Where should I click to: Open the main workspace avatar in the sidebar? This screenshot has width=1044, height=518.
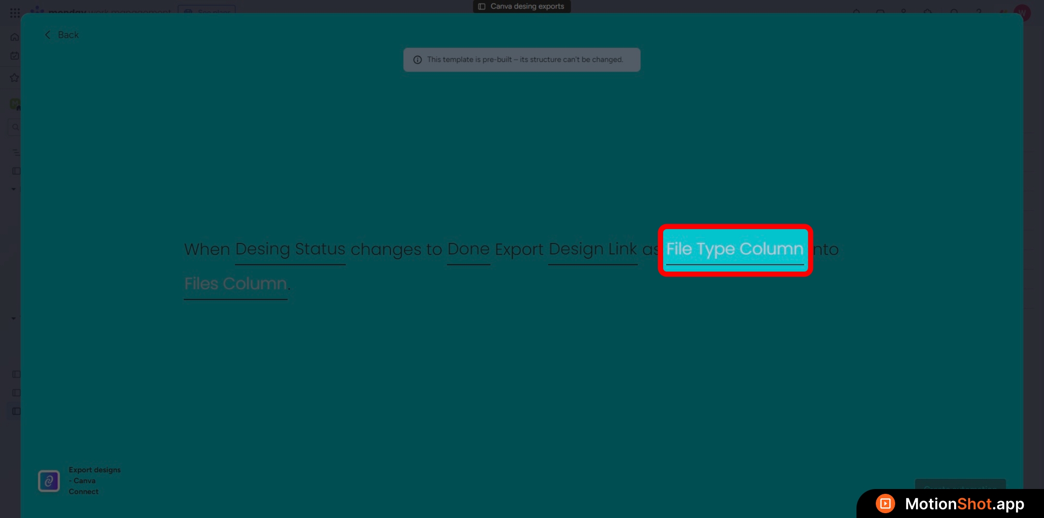click(x=15, y=104)
